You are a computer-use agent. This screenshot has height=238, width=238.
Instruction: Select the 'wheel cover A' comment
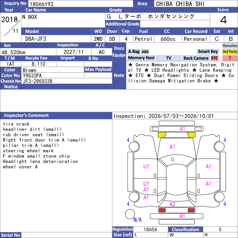[x=20, y=167]
